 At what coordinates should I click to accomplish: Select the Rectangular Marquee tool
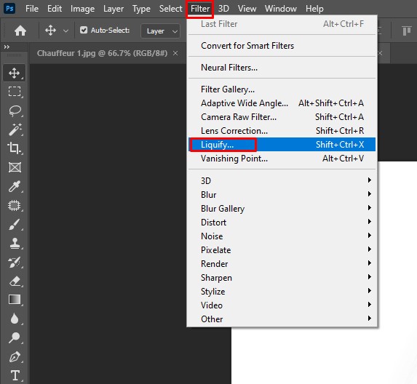click(15, 92)
